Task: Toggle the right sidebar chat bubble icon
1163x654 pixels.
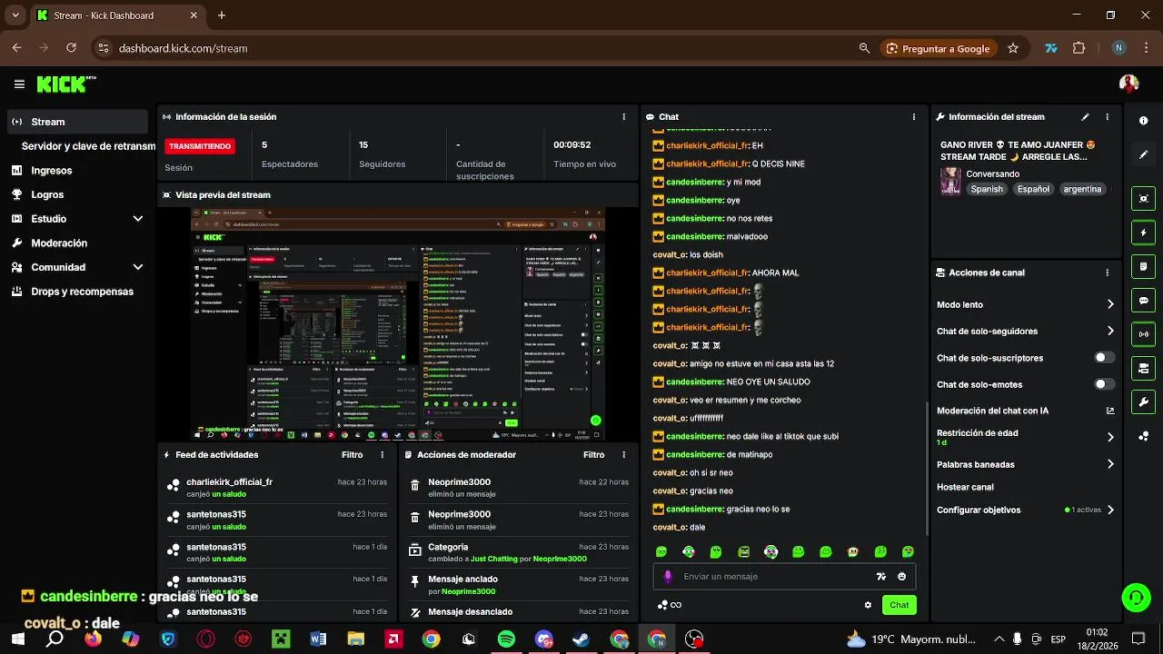Action: point(1143,301)
